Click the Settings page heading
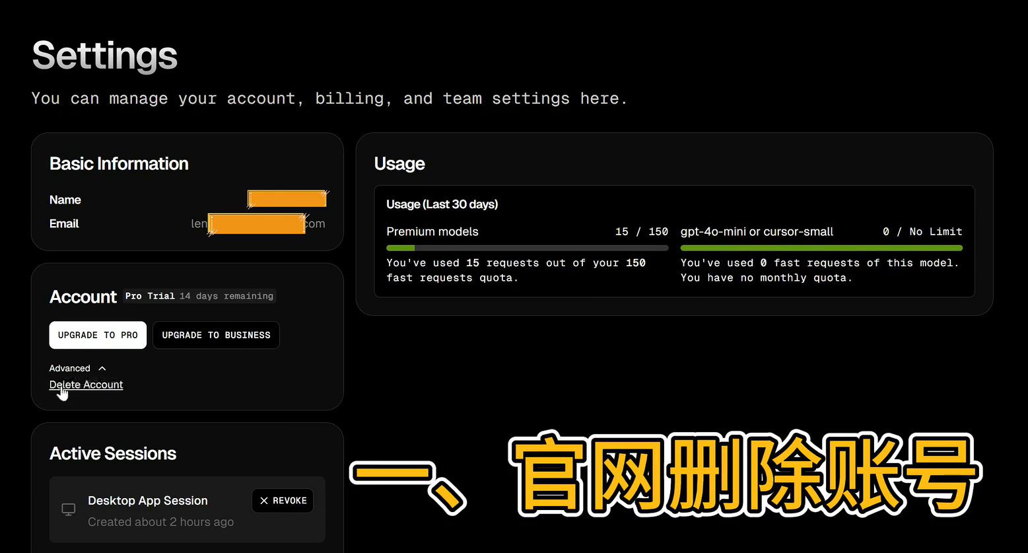 tap(105, 55)
